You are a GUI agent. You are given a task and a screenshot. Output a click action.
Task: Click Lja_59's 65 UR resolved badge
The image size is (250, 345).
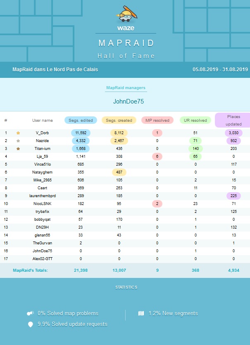(x=195, y=157)
